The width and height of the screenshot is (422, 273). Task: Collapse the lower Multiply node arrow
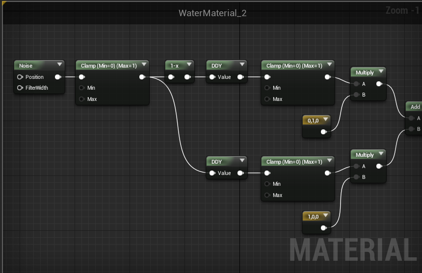coord(381,154)
